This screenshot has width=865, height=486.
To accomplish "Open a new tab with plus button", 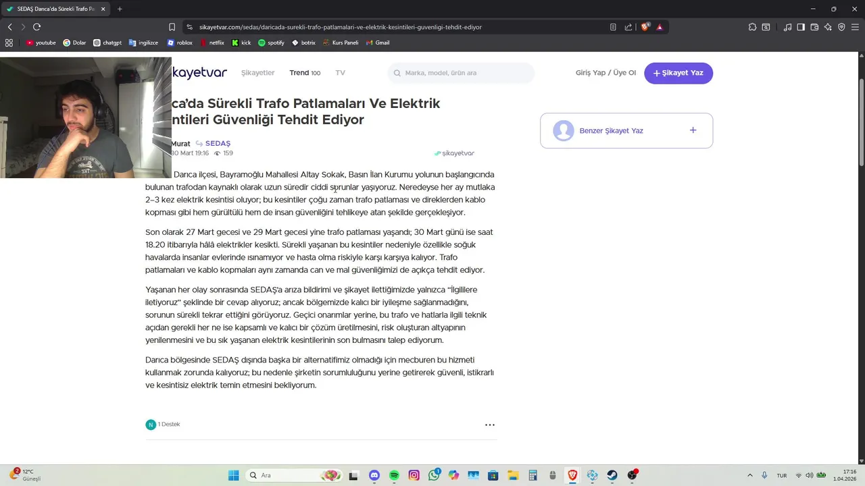I will (x=120, y=9).
